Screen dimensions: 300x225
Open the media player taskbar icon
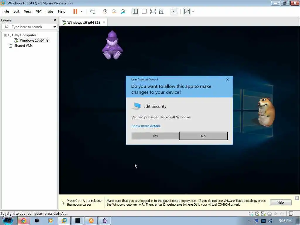click(x=51, y=221)
